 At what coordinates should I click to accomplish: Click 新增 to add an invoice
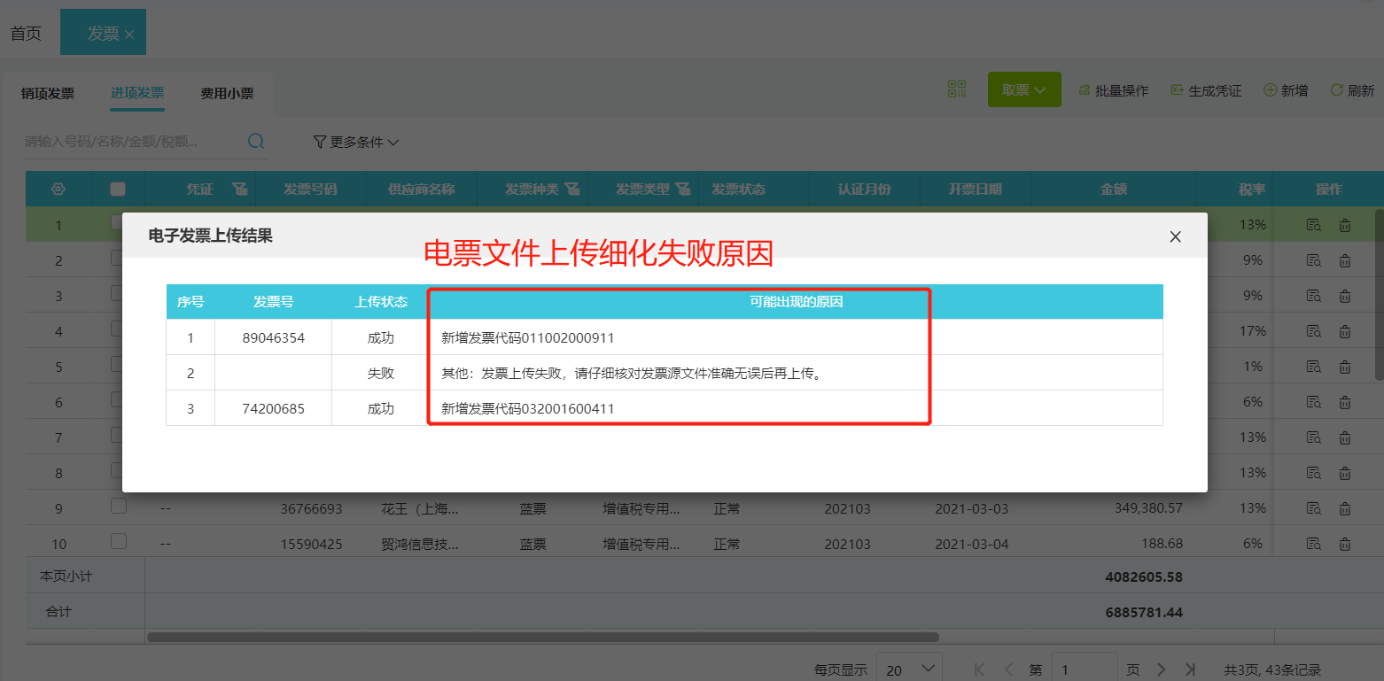pyautogui.click(x=1286, y=90)
